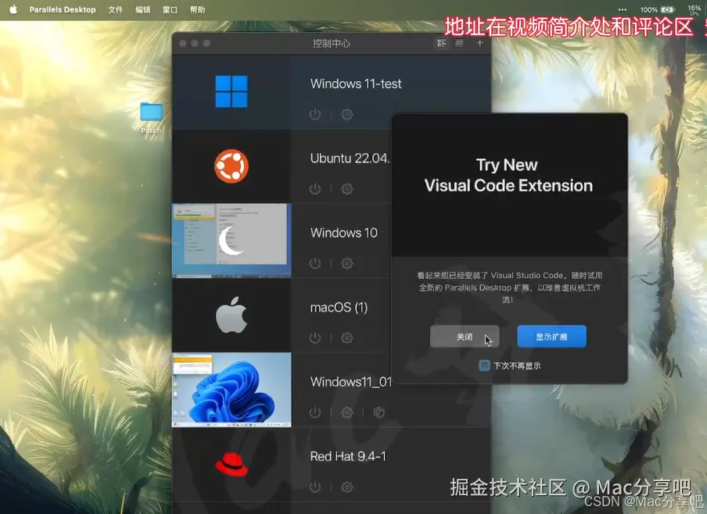Viewport: 707px width, 514px height.
Task: Select the Patch folder on desktop
Action: point(151,118)
